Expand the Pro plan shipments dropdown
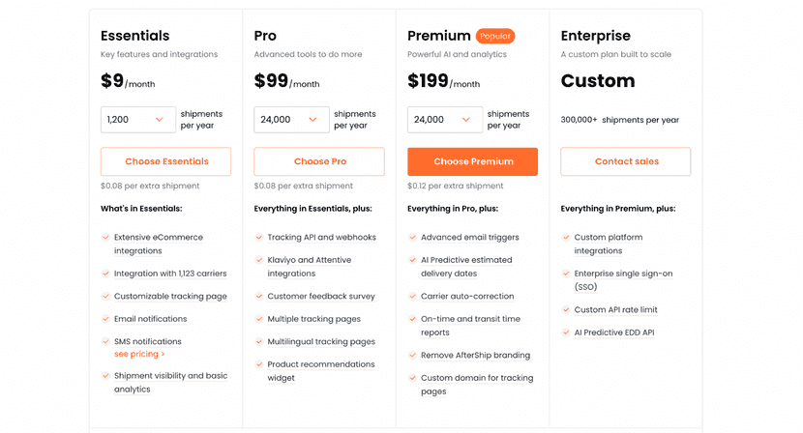 (291, 120)
